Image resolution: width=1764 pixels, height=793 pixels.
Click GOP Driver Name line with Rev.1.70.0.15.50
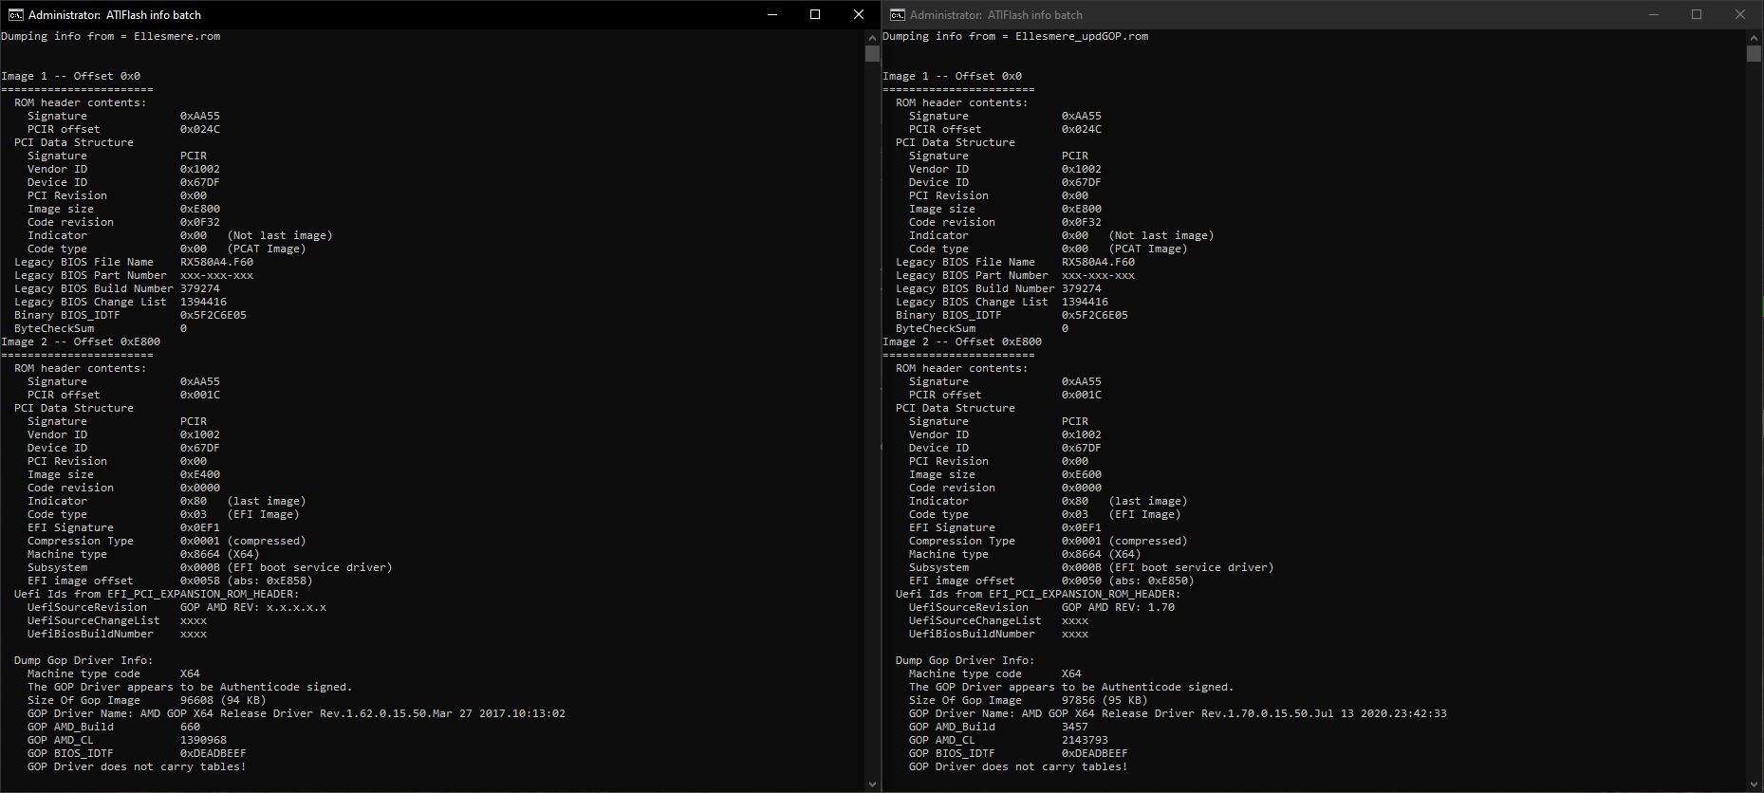point(1178,713)
